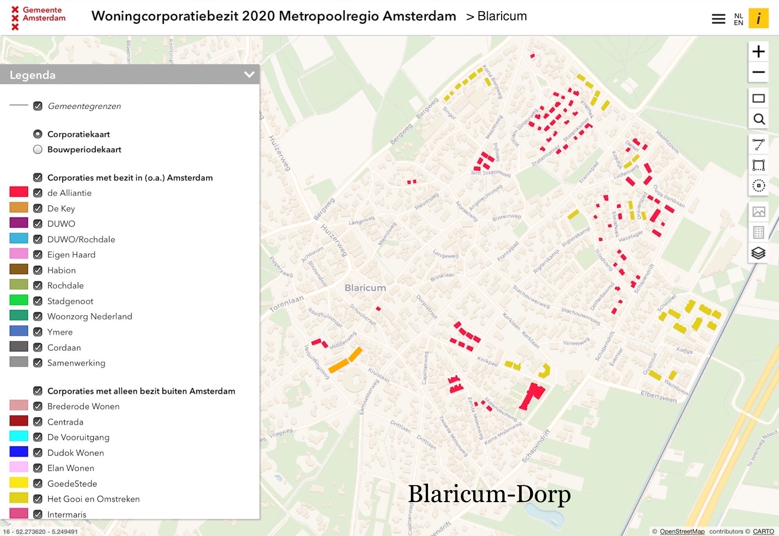Toggle the de Alliantie layer checkbox
Screen dimensions: 779x536
[38, 193]
